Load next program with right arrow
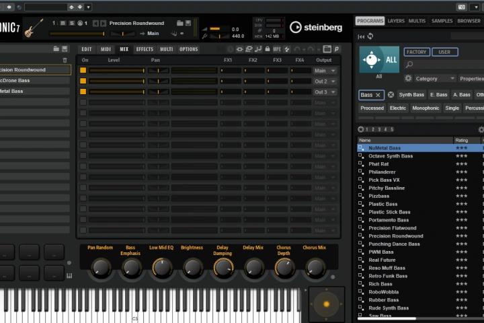The image size is (484, 323). 103,23
